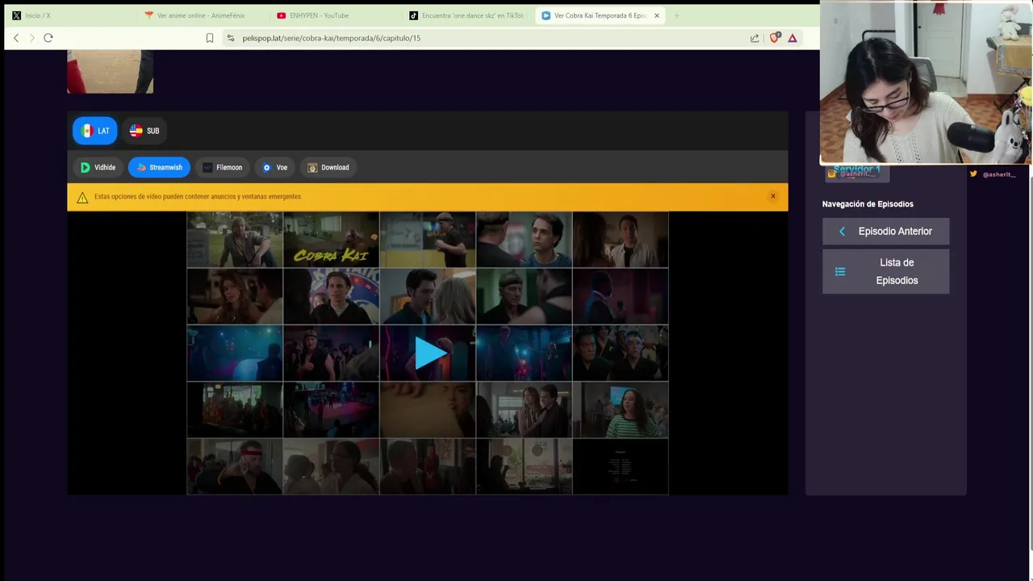
Task: Open Brave Shields lion icon
Action: click(x=776, y=37)
